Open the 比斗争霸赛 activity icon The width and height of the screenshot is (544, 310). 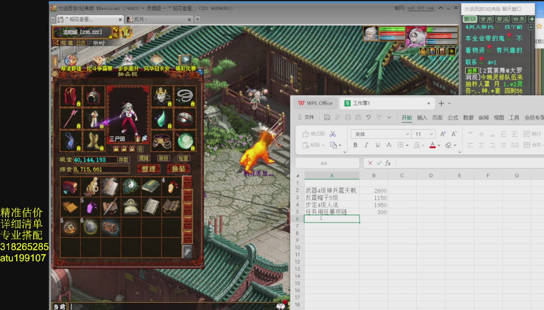[x=99, y=63]
